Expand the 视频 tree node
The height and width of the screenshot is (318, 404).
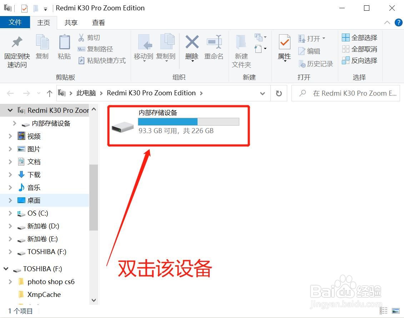click(10, 136)
